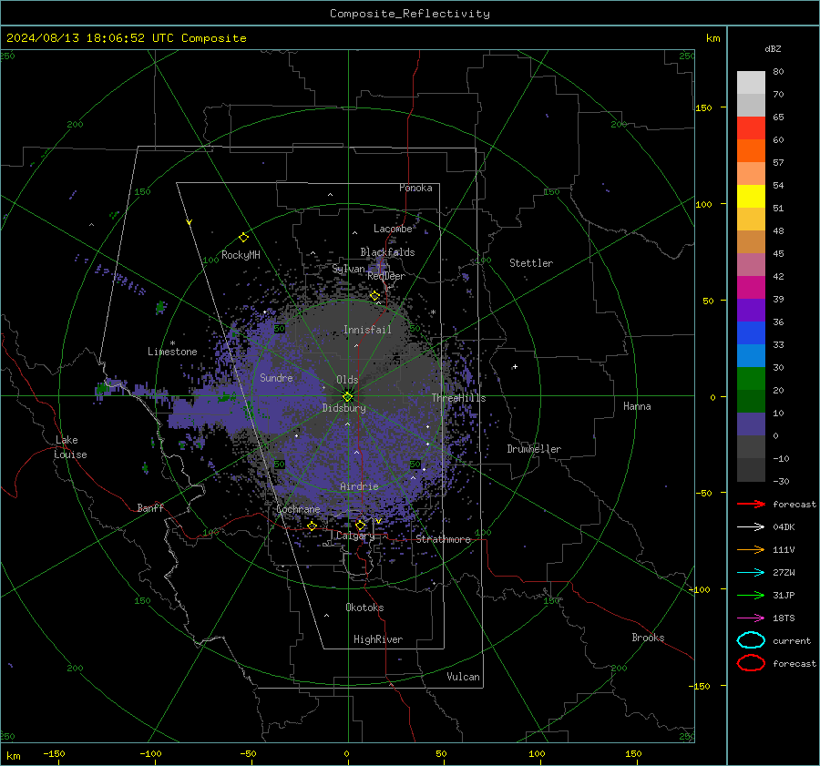Viewport: 820px width, 766px height.
Task: Click the Brooks town label
Action: pos(648,638)
